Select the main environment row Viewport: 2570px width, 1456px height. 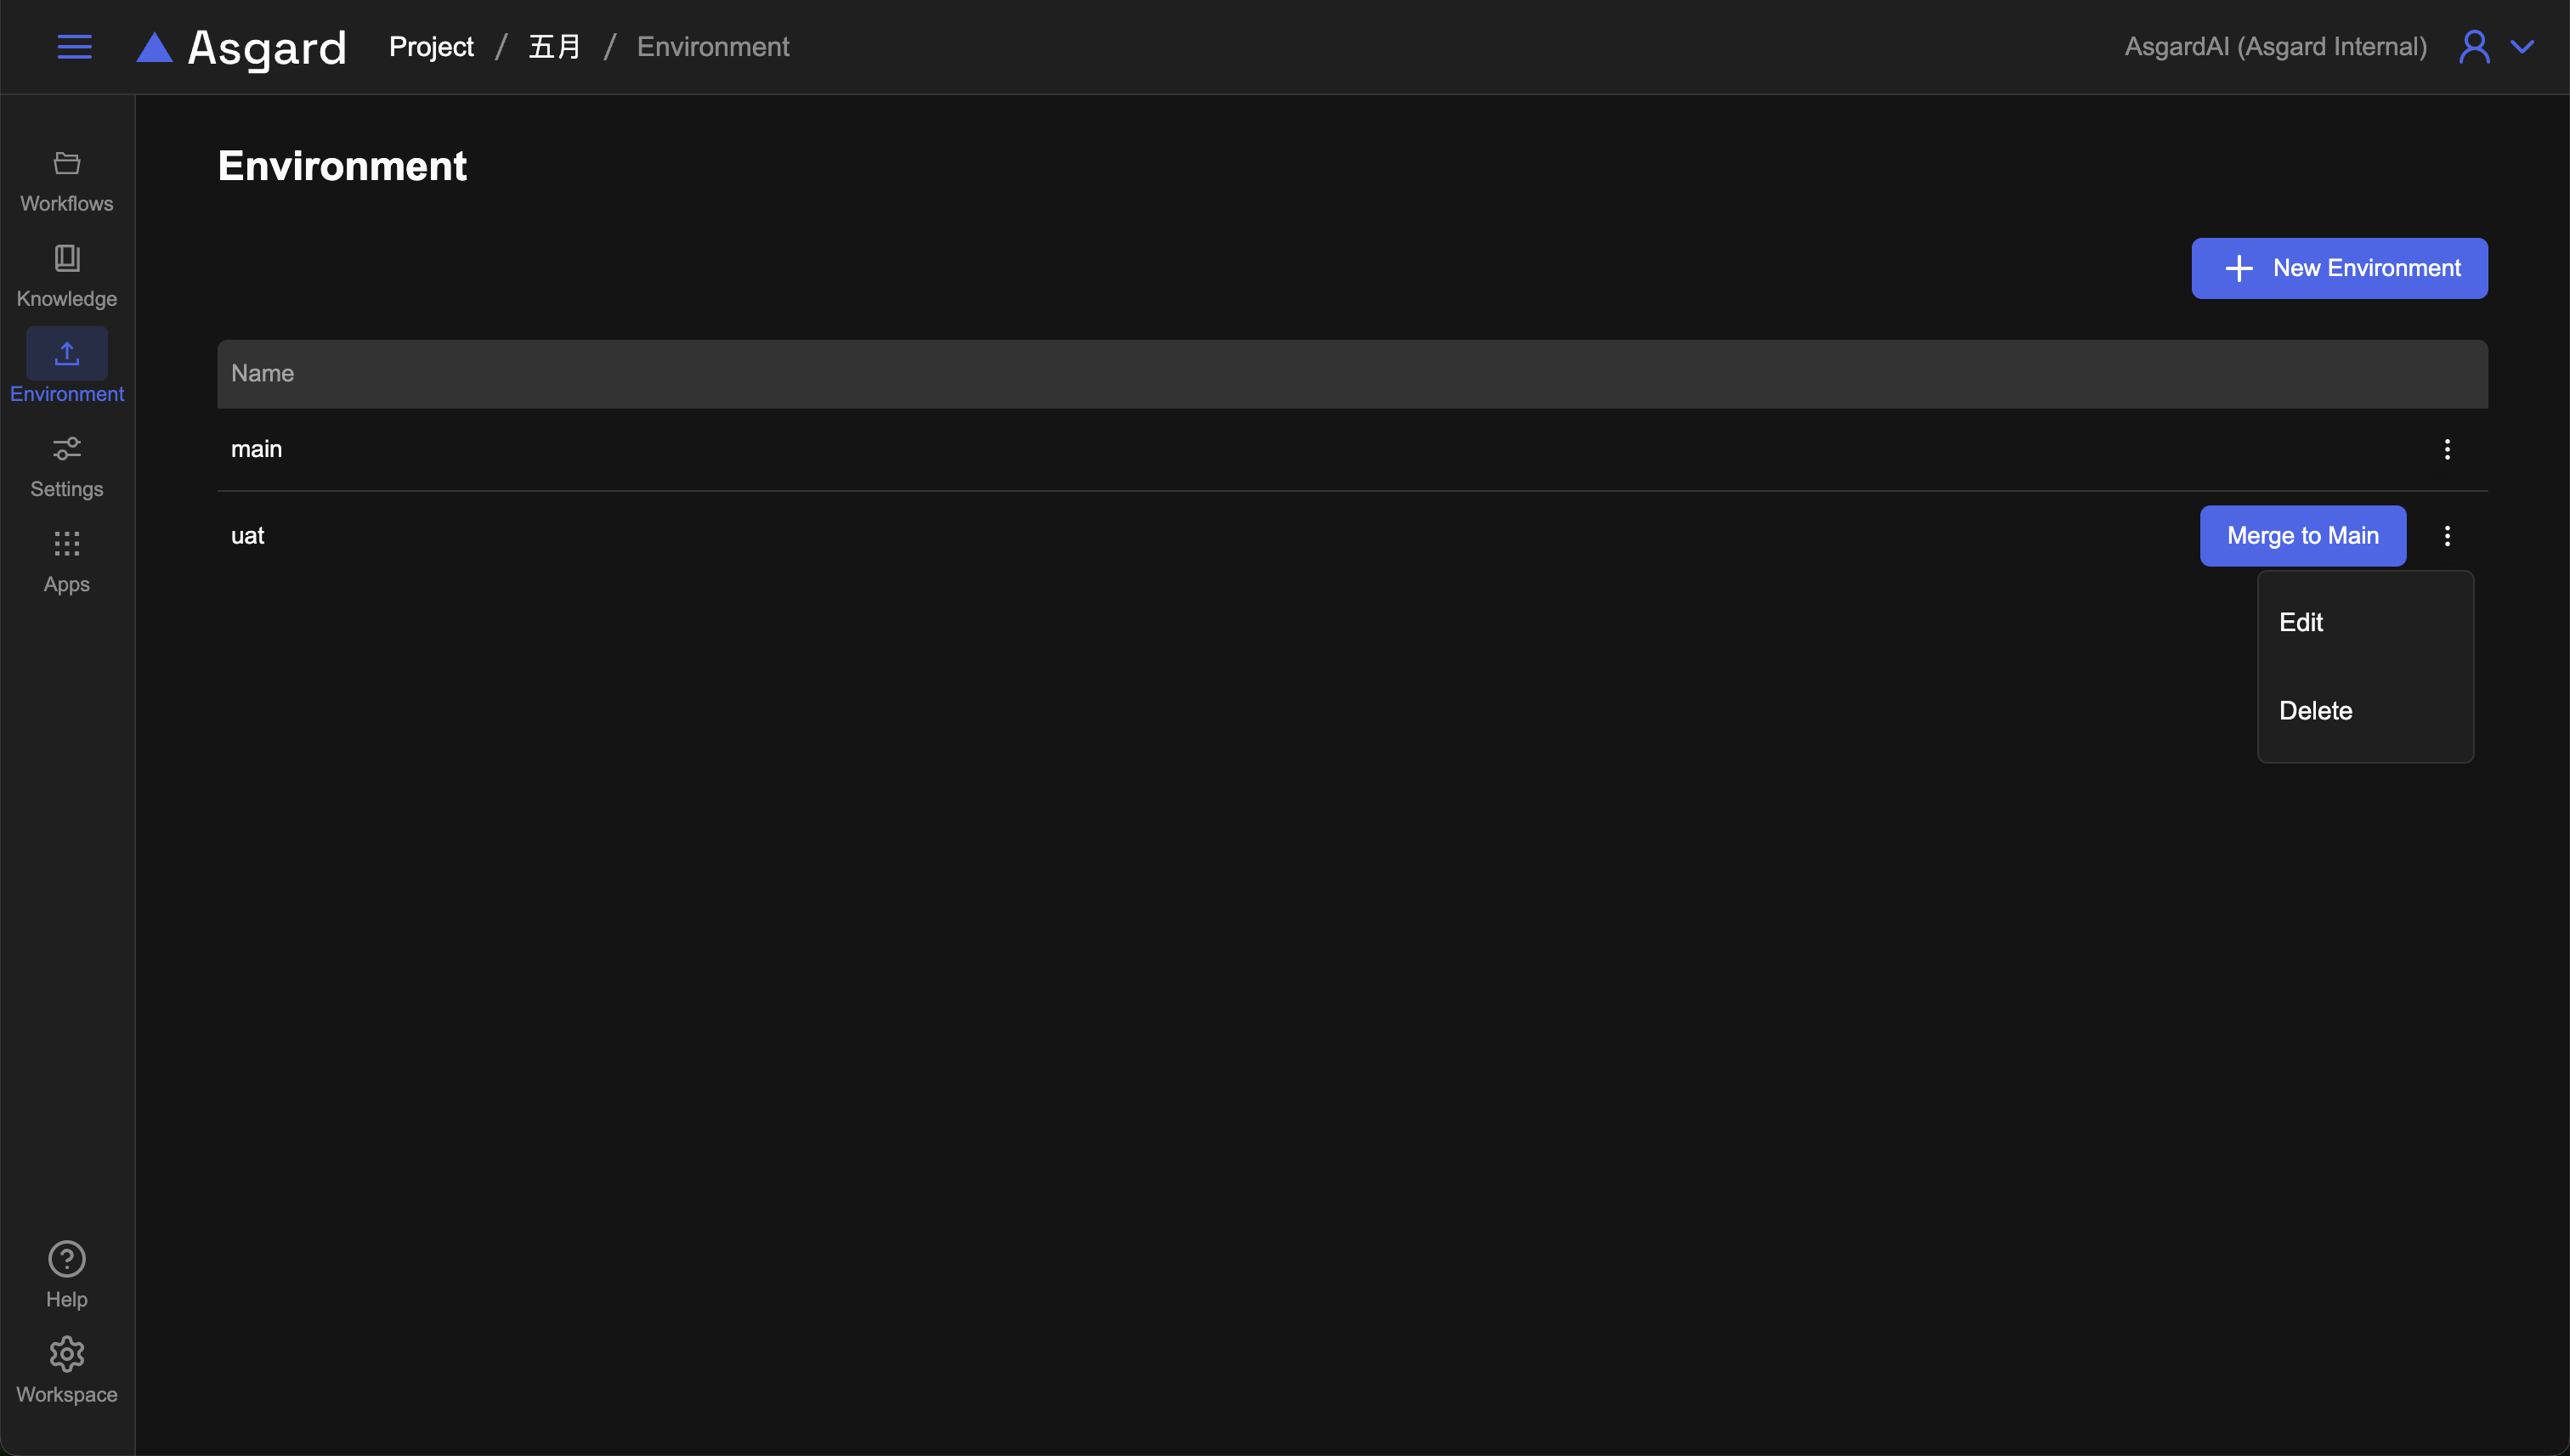coord(258,449)
